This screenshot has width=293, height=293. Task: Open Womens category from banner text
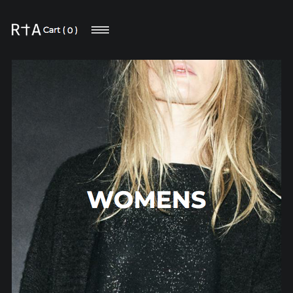[x=146, y=199]
